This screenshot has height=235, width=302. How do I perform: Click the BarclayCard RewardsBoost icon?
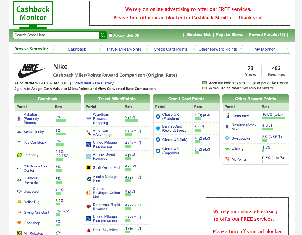(x=158, y=128)
